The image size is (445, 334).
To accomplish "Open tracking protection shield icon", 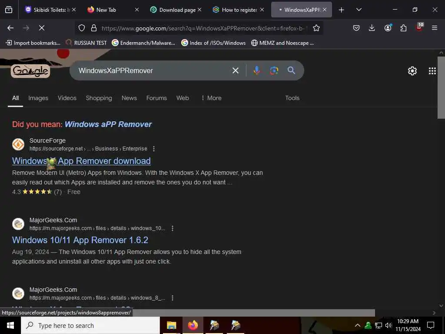I will click(82, 28).
